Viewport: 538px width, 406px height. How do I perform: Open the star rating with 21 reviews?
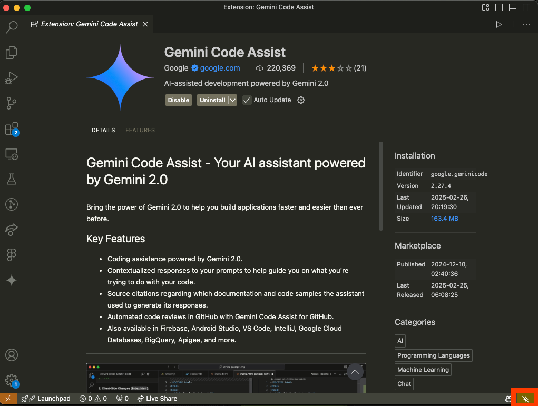[339, 68]
